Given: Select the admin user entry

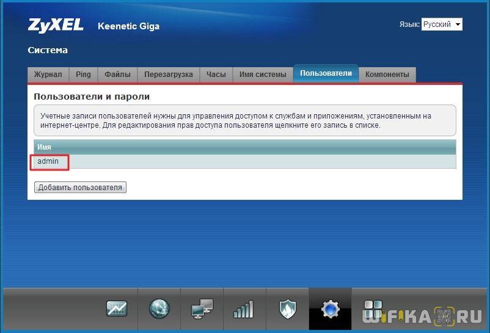Looking at the screenshot, I should pyautogui.click(x=48, y=161).
